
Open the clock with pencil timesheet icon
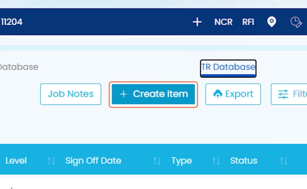tap(296, 22)
